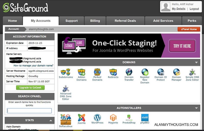Click the 2019-11-23 expiration date value
The height and width of the screenshot is (131, 204).
(35, 43)
